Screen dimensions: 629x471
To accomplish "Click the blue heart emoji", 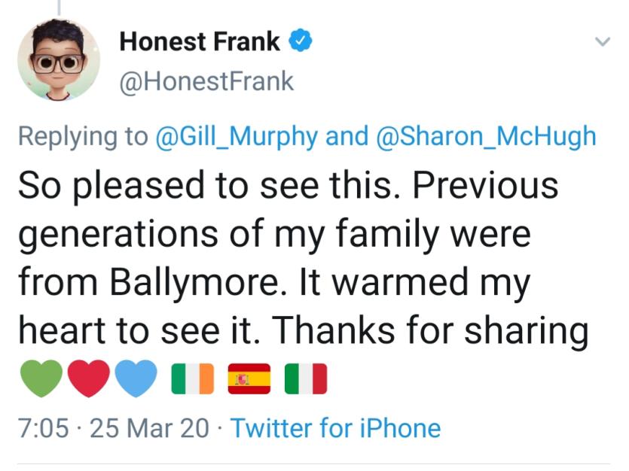I will click(x=136, y=378).
